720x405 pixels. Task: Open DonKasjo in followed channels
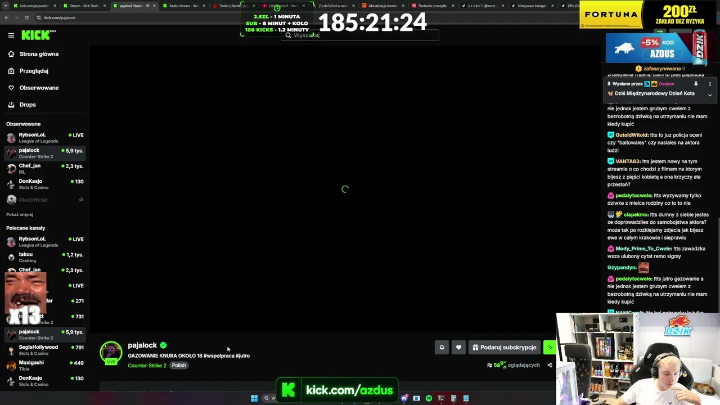(x=45, y=184)
